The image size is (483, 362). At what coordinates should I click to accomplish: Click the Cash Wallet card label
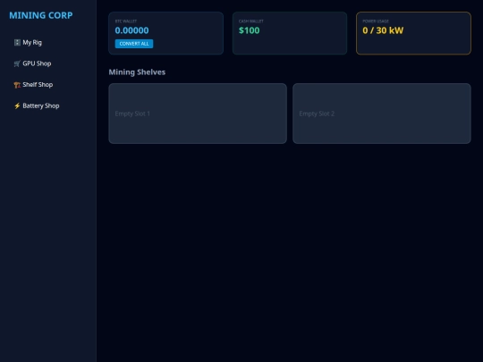[251, 21]
